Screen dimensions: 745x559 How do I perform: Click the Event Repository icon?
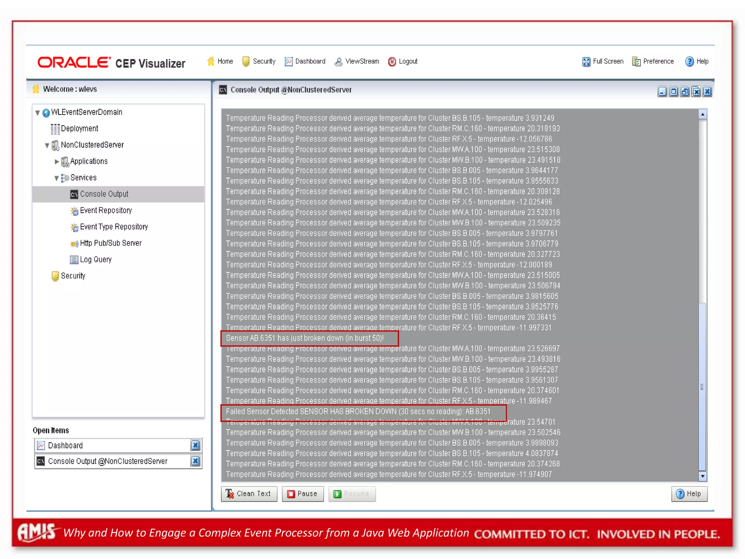tap(74, 211)
